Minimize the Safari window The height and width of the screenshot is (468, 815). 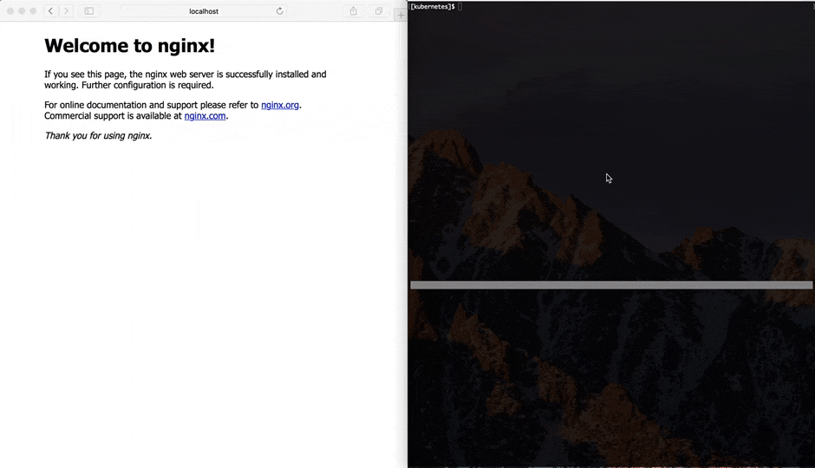(x=22, y=11)
